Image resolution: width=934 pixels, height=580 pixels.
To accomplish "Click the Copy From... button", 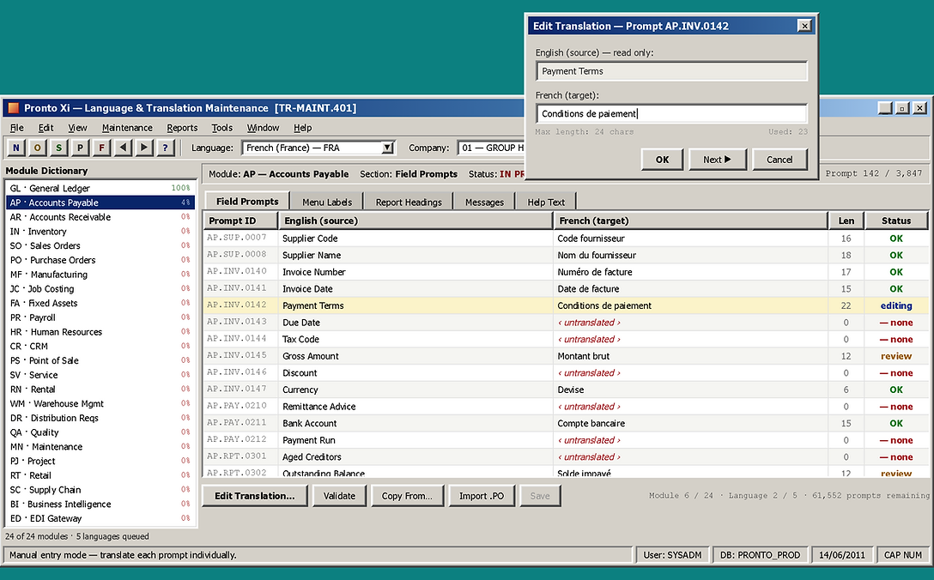I will (407, 495).
